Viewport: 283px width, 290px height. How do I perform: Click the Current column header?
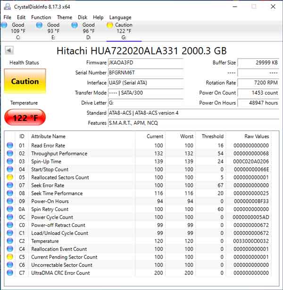point(155,137)
